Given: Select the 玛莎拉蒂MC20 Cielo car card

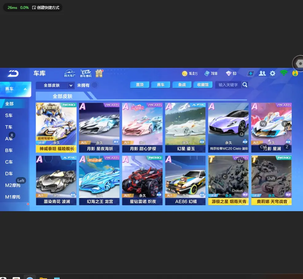Looking at the screenshot, I should (x=229, y=128).
